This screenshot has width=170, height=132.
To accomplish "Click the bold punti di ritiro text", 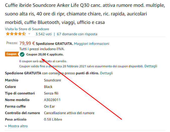I will point(87,73).
